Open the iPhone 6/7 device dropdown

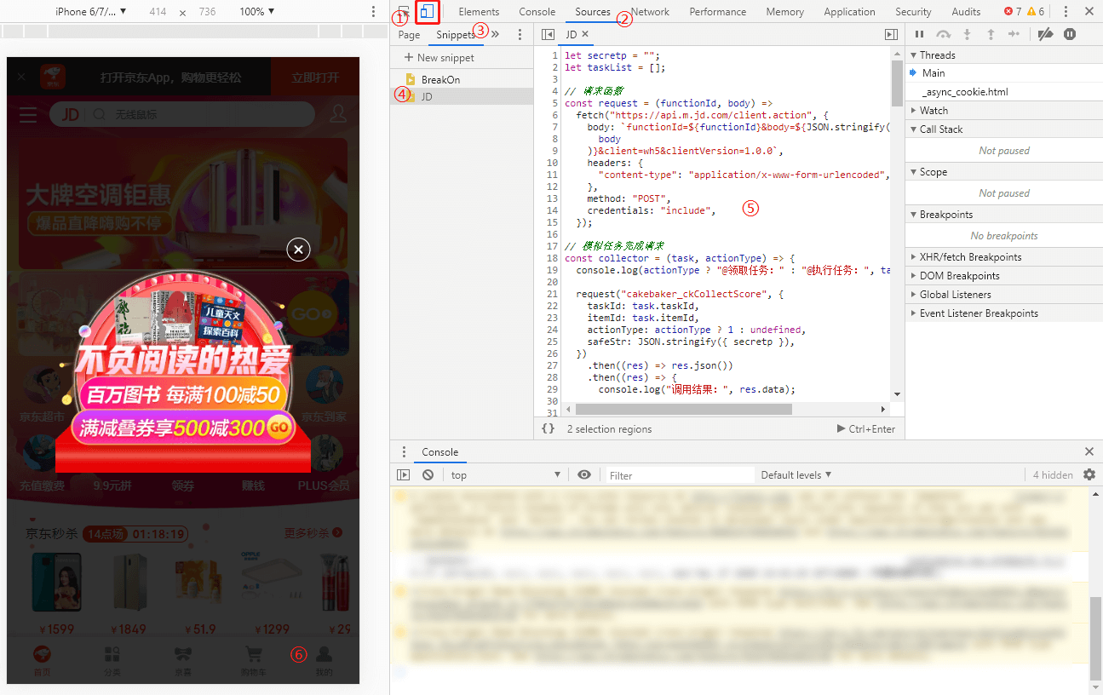tap(91, 12)
